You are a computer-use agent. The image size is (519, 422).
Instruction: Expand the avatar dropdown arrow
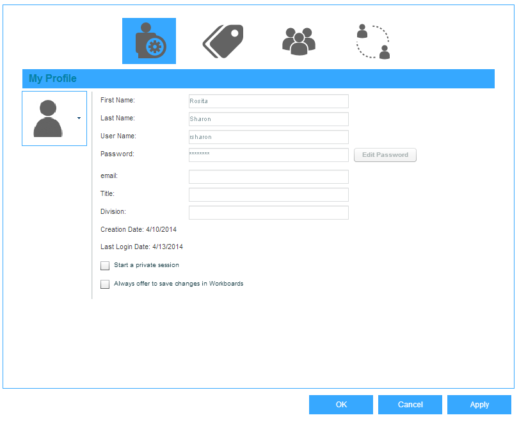pyautogui.click(x=79, y=118)
